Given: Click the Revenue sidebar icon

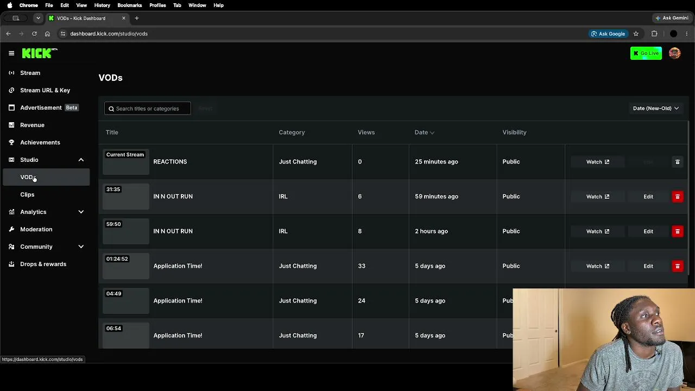Looking at the screenshot, I should click(11, 125).
